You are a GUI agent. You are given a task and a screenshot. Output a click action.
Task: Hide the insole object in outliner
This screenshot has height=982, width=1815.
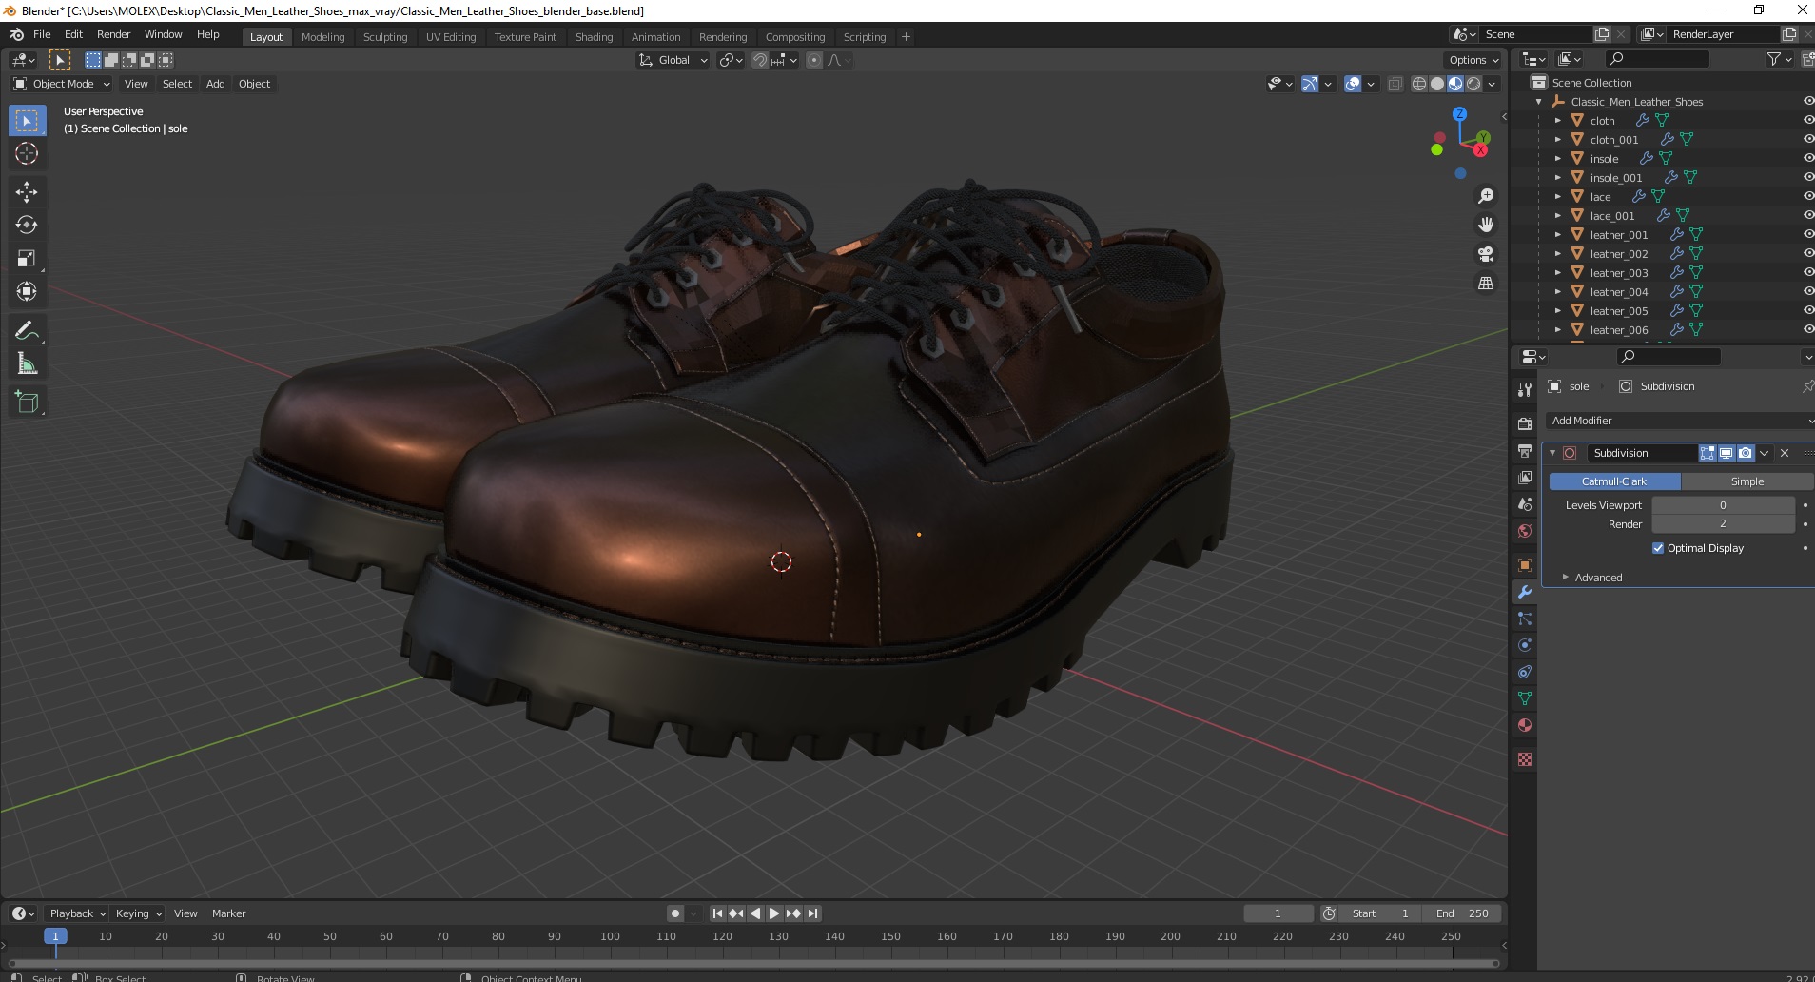(x=1807, y=158)
